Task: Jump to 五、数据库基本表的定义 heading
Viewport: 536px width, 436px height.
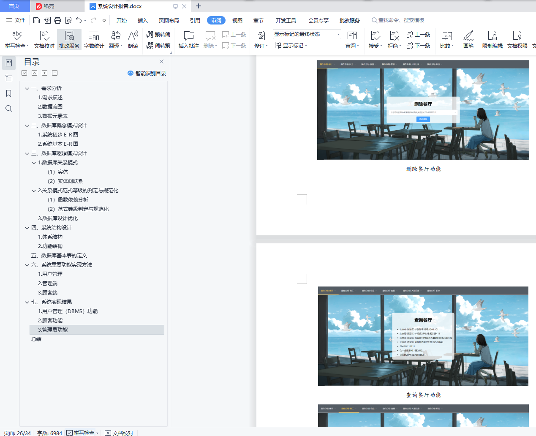Action: point(59,256)
